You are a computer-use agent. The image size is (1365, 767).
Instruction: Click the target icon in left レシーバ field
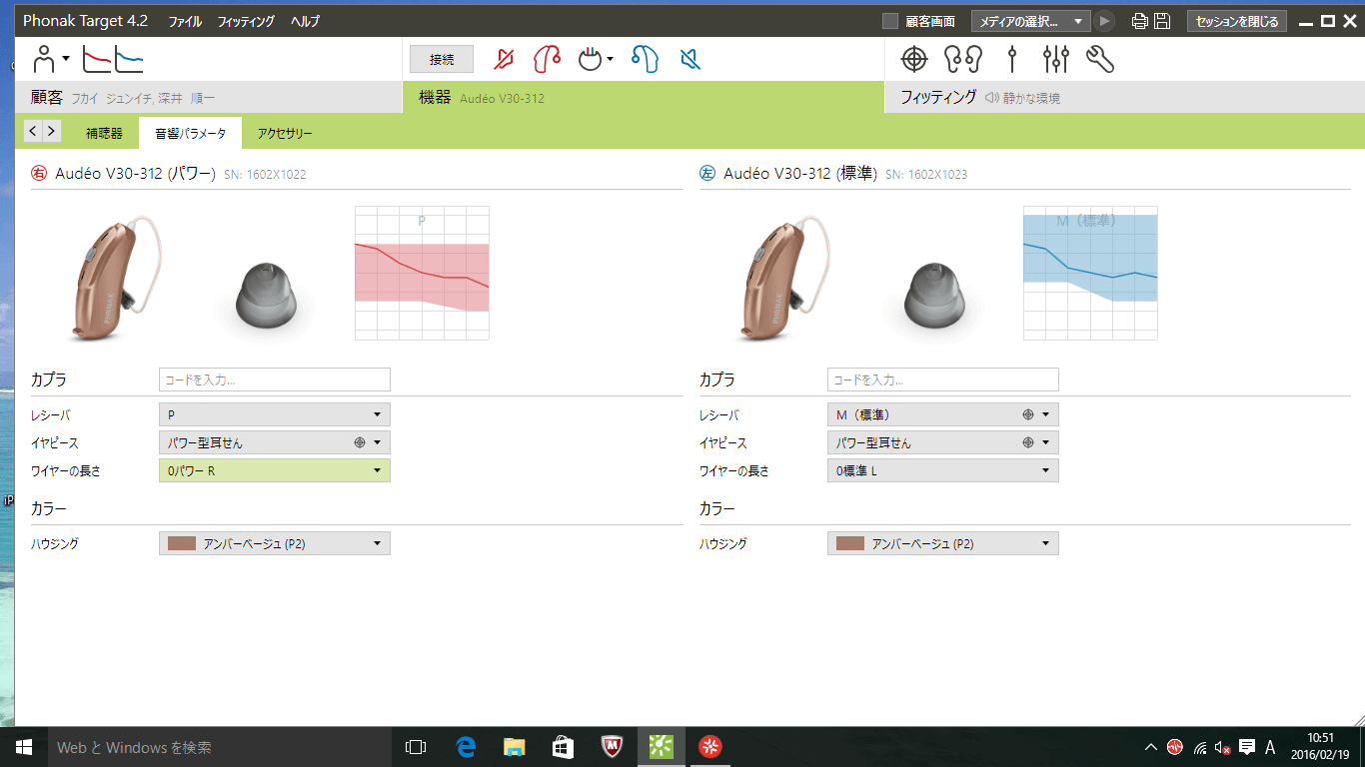(1028, 414)
